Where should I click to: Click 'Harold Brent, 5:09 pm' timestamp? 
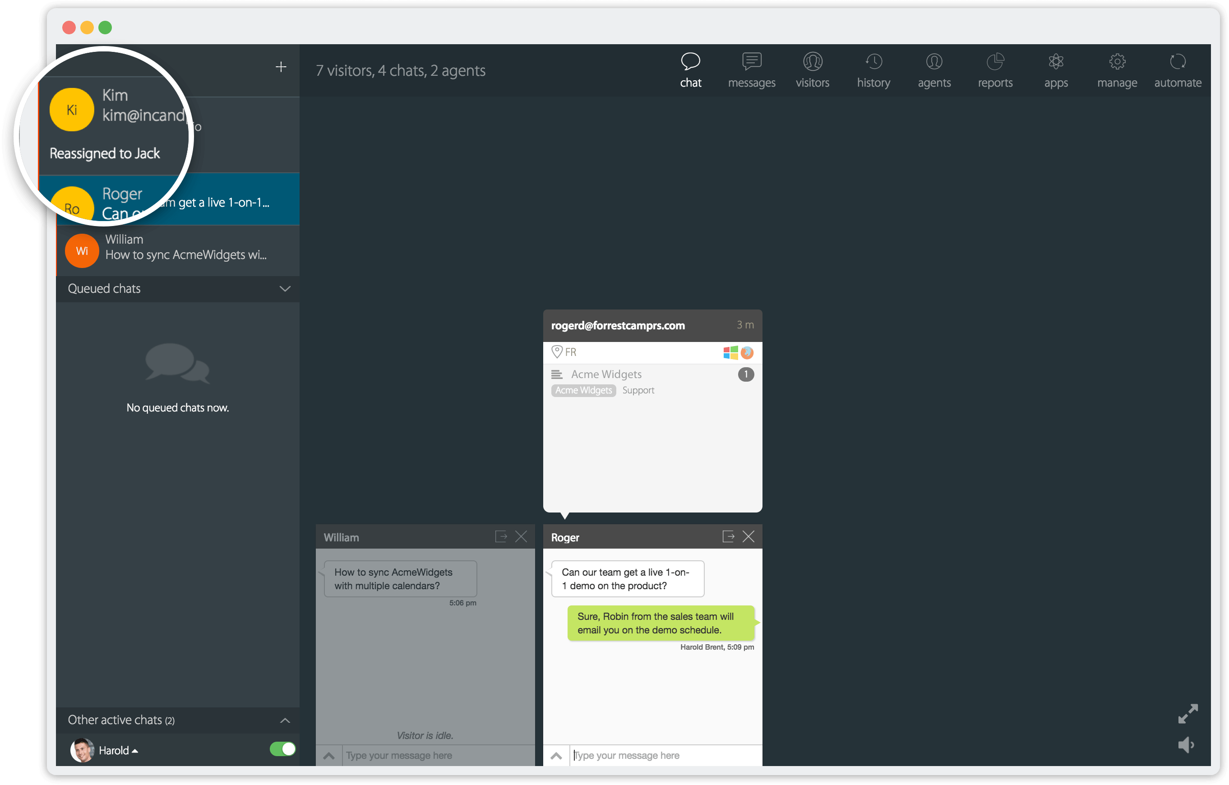pyautogui.click(x=716, y=647)
